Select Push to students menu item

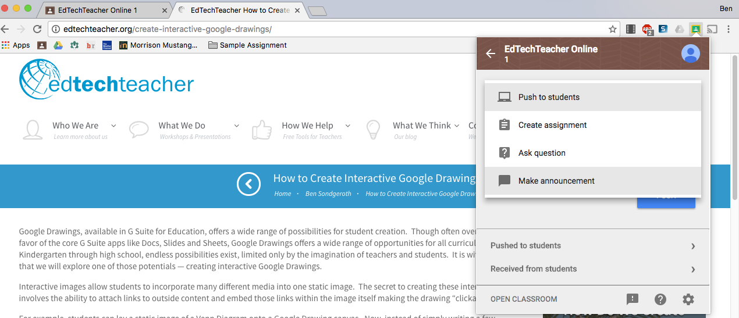593,97
